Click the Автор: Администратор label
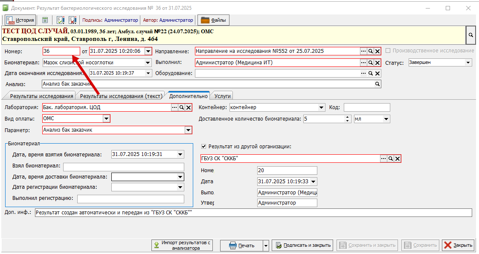 (168, 20)
